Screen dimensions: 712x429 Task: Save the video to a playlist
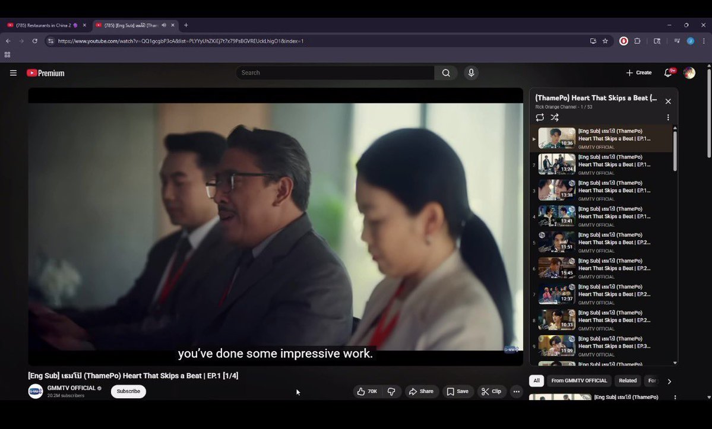pos(458,392)
